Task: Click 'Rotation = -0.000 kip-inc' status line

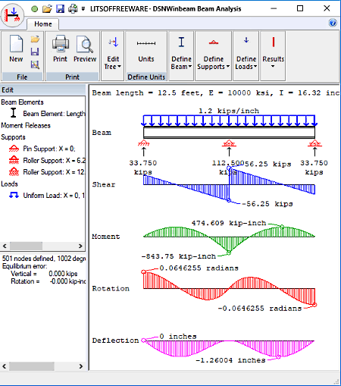Action: 48,281
